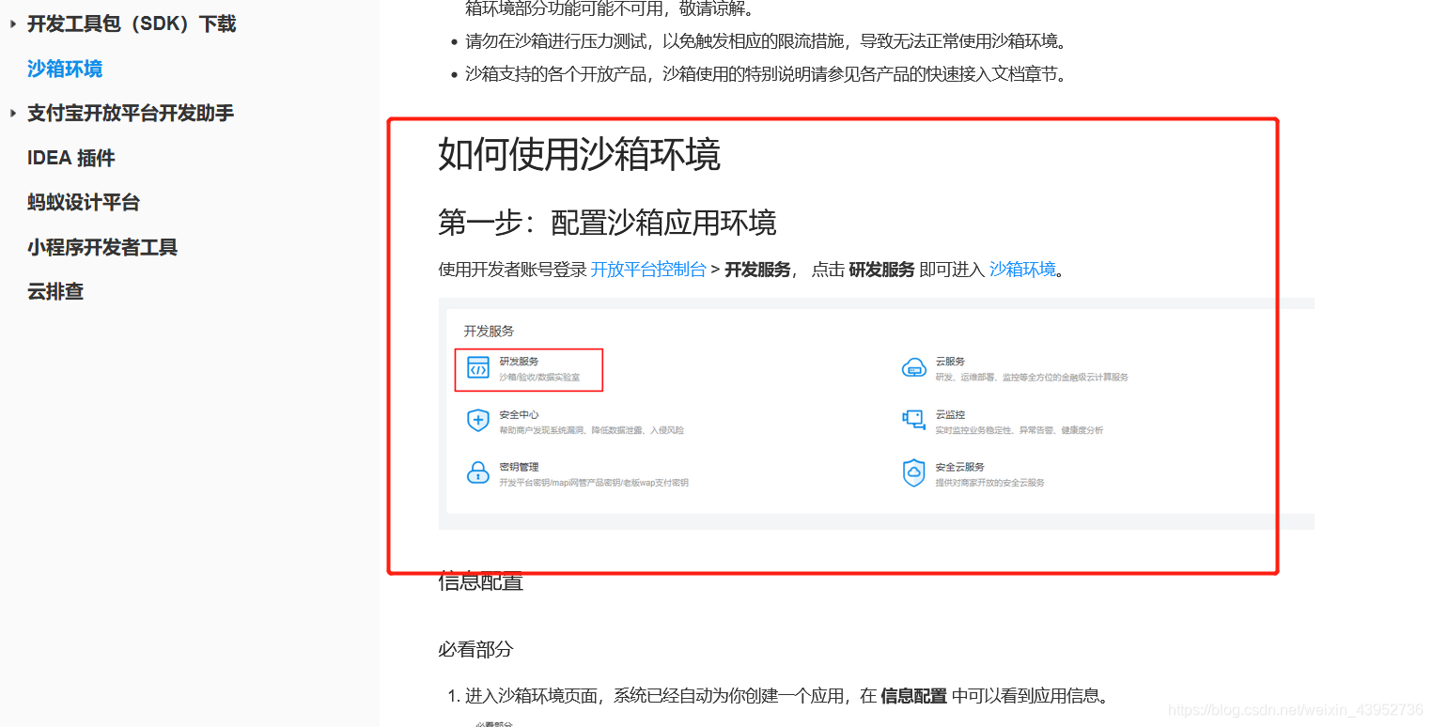Click 沙箱/验收/数据实验室 description text

[x=539, y=378]
